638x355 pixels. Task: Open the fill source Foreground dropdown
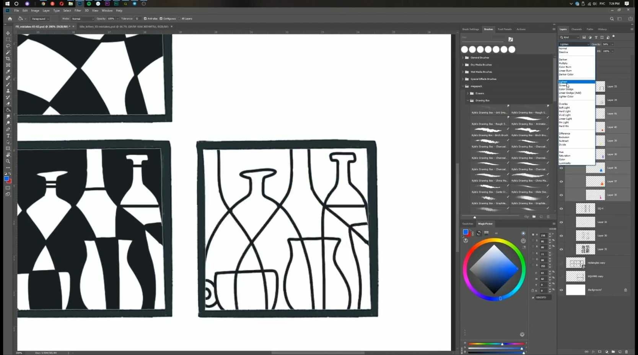tap(40, 19)
